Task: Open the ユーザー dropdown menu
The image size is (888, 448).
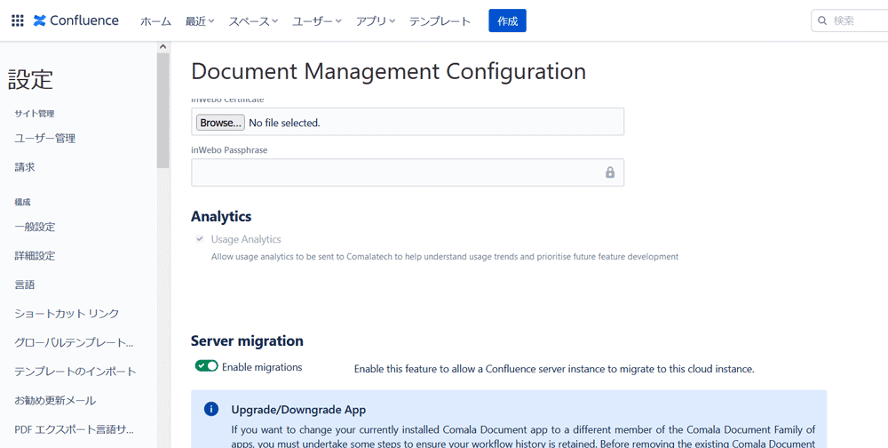Action: [x=317, y=21]
